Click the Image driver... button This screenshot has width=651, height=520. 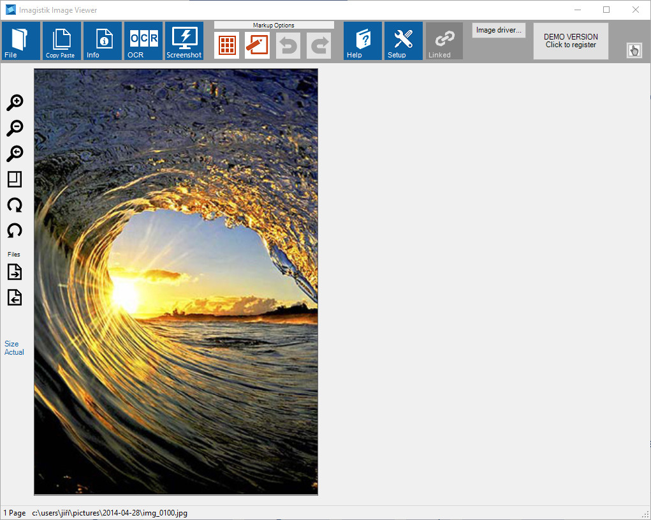499,30
